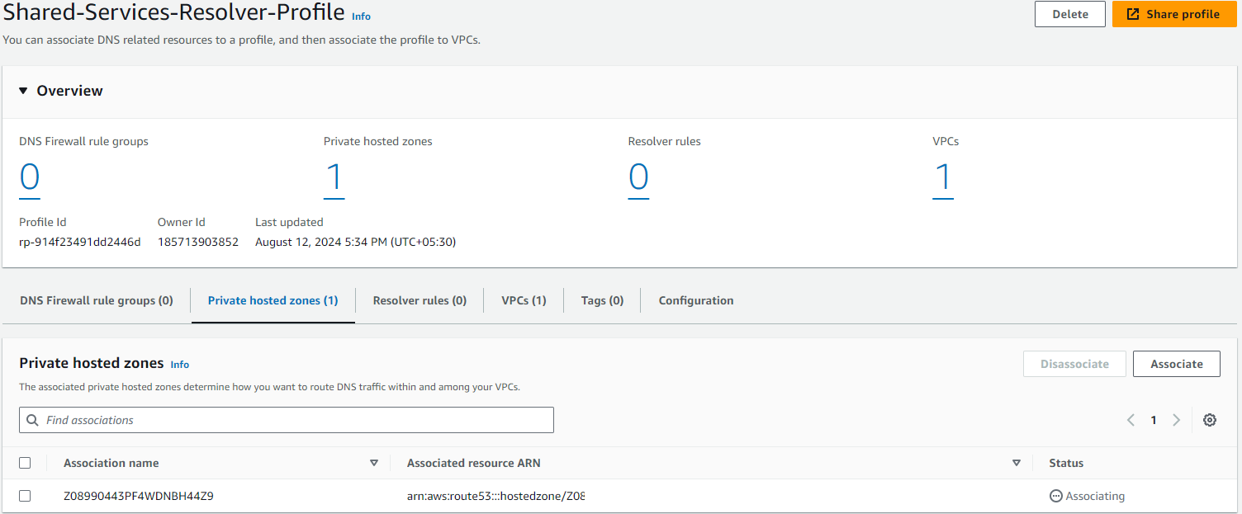This screenshot has height=514, width=1242.
Task: Open table preferences gear icon
Action: [1209, 420]
